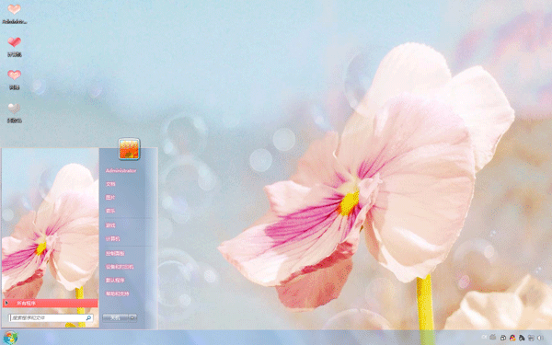Open 图片 (Pictures) in Start menu
This screenshot has width=552, height=345.
(110, 198)
